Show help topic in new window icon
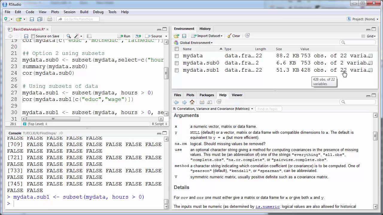This screenshot has height=215, width=383. point(209,102)
